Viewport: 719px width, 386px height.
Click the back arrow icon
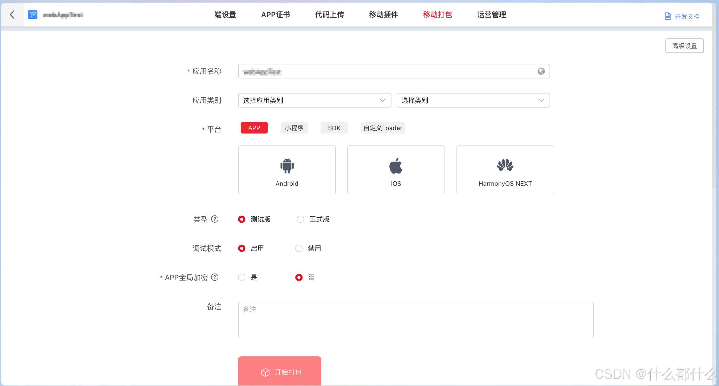[x=12, y=15]
